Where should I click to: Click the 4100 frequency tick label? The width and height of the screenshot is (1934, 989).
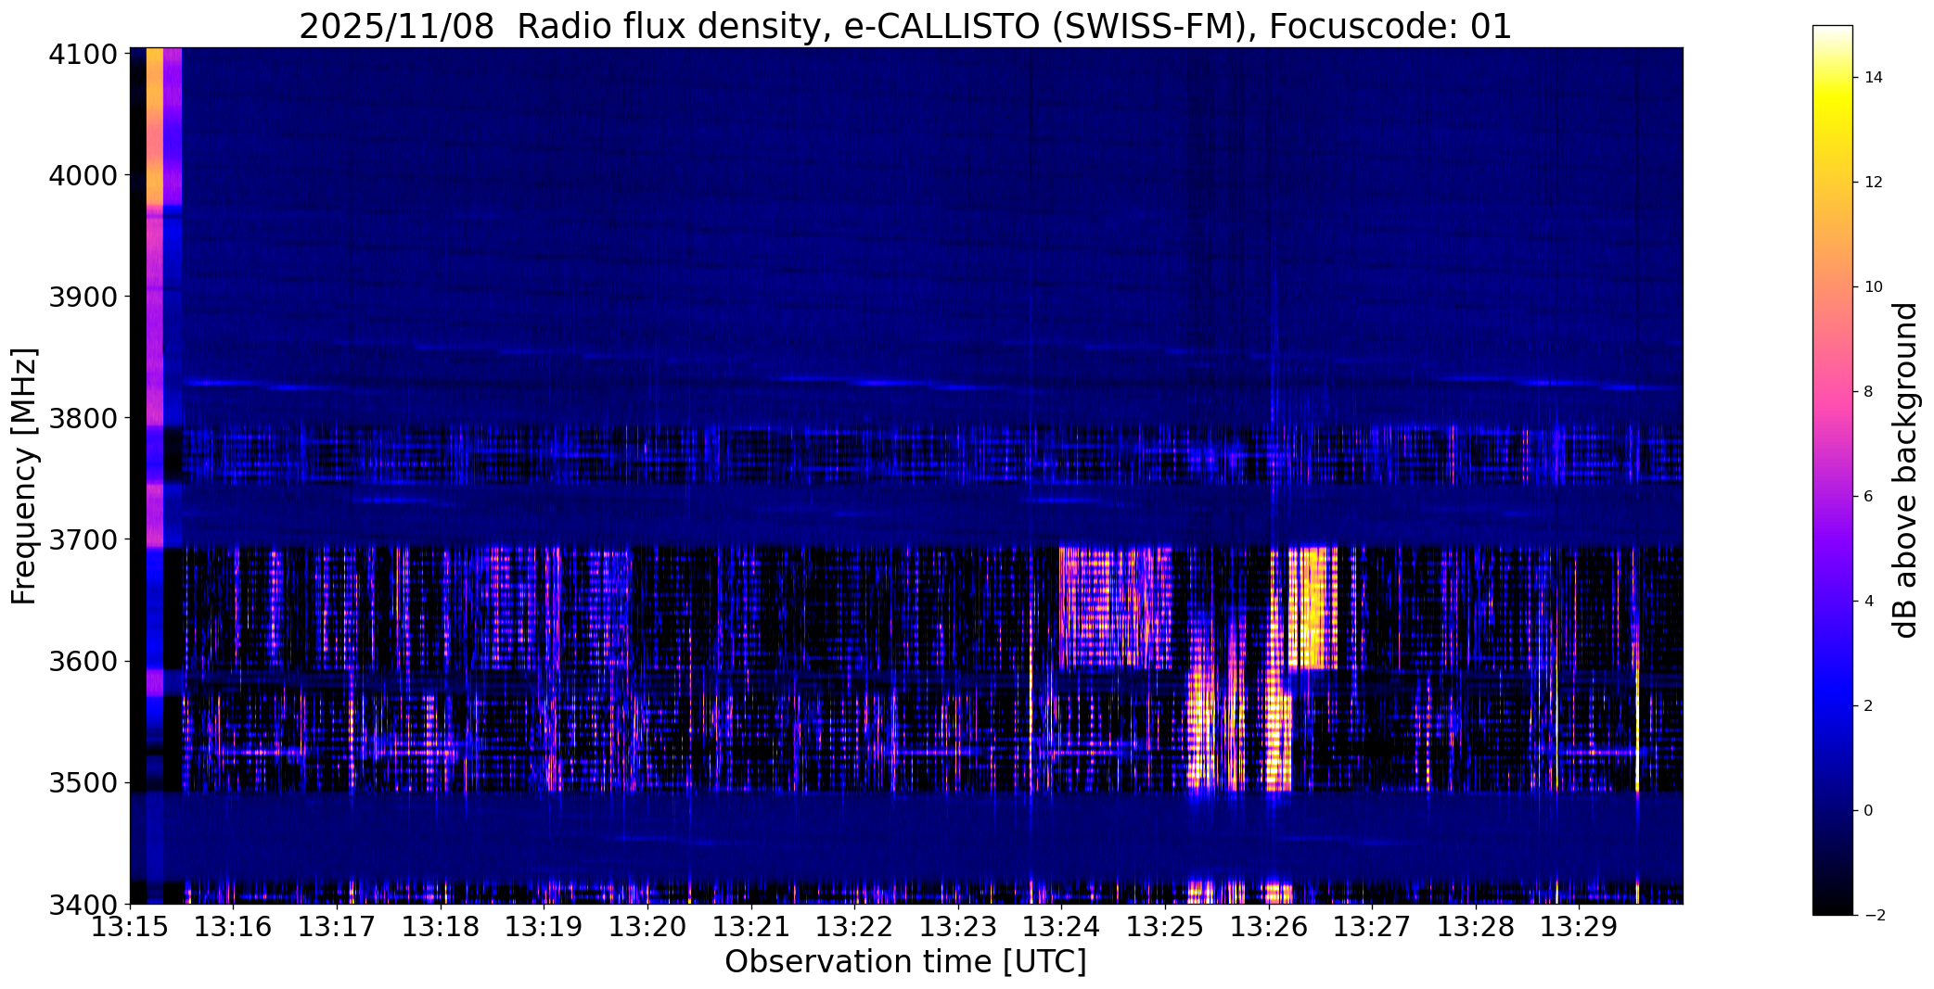tap(83, 55)
